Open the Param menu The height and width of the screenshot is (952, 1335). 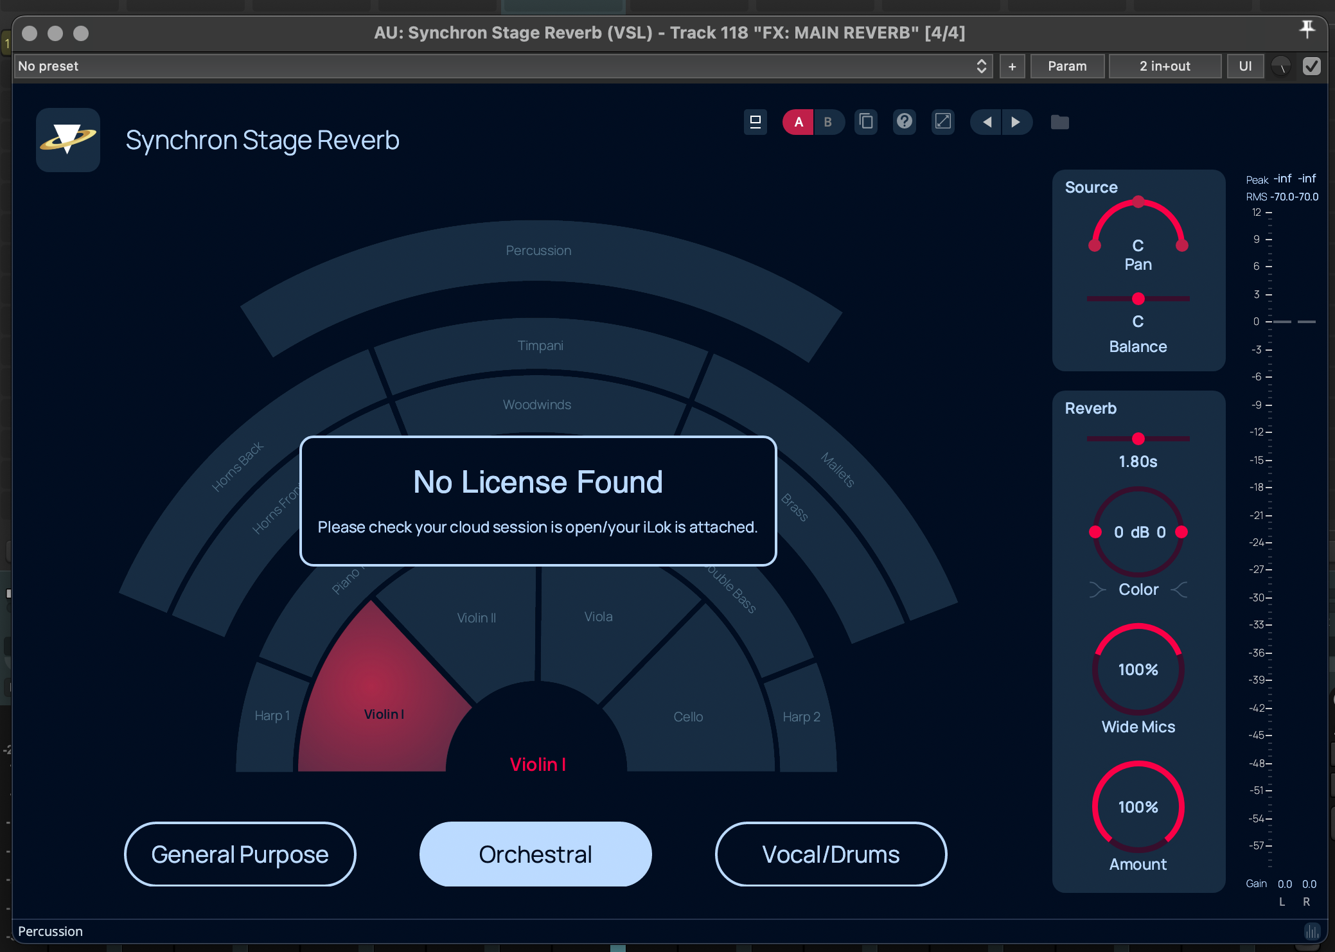1067,66
